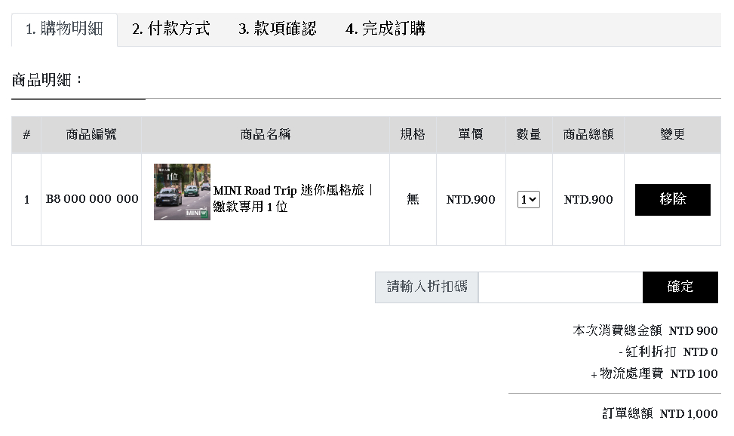Click the 單價 column header
Viewport: 734px width, 436px height.
[x=470, y=135]
